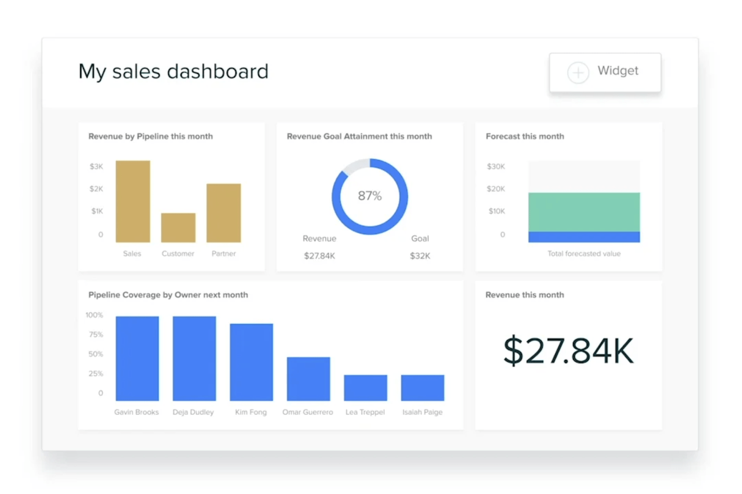Click the plus icon in the Widget button

tap(578, 72)
